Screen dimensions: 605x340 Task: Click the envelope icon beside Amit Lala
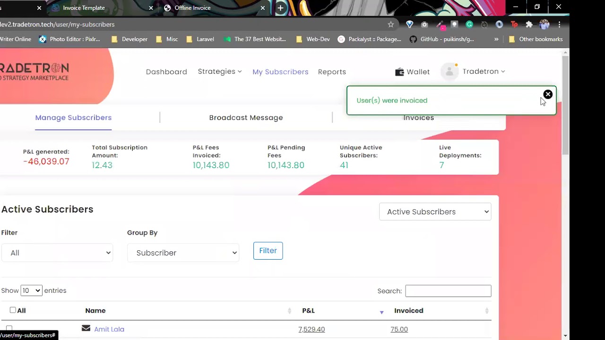pos(86,328)
